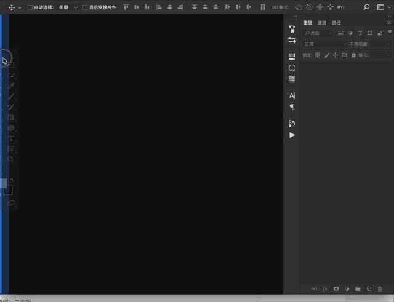This screenshot has height=302, width=394.
Task: Select the 3D orbit mode icon
Action: (x=298, y=7)
